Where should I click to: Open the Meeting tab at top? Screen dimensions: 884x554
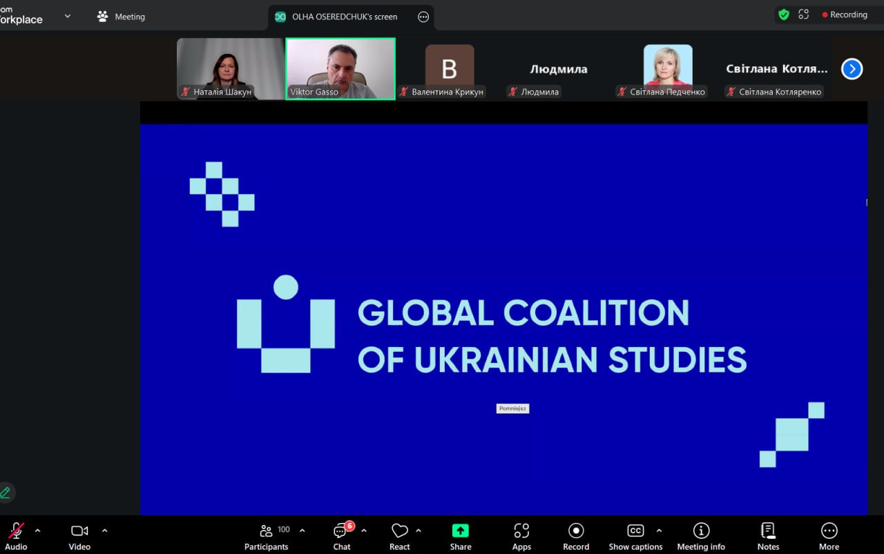click(x=122, y=17)
